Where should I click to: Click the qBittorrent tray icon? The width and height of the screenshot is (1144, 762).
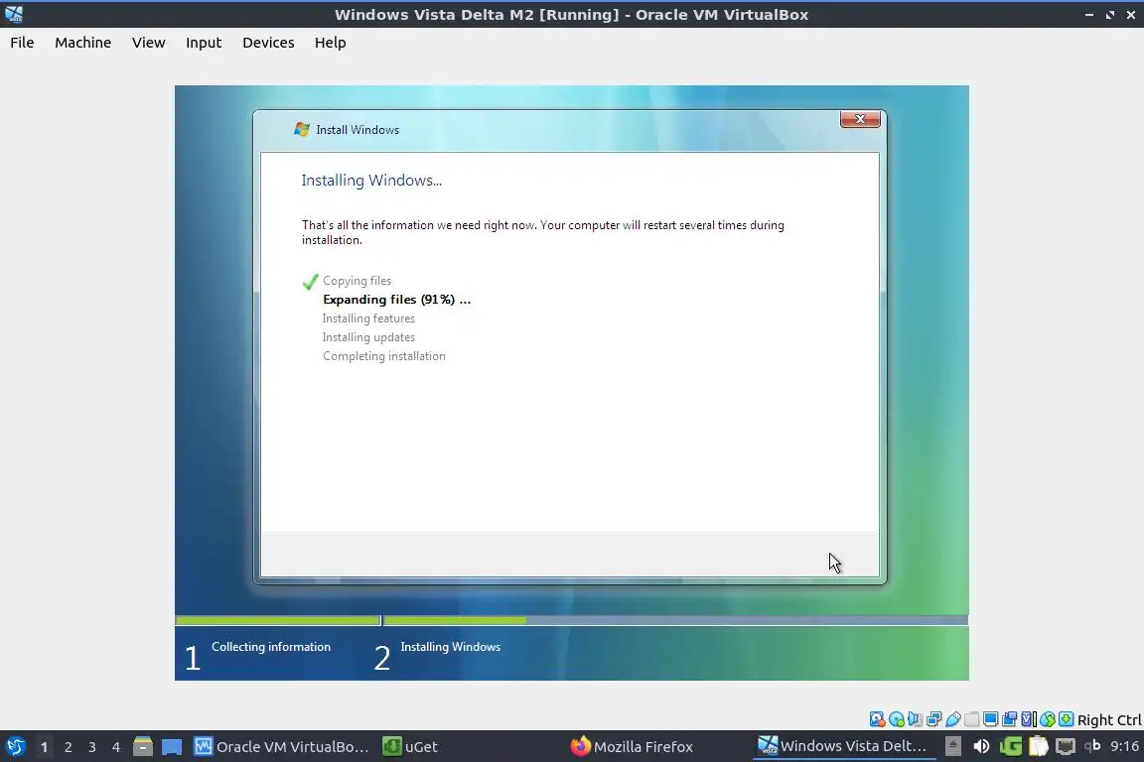[x=1092, y=745]
